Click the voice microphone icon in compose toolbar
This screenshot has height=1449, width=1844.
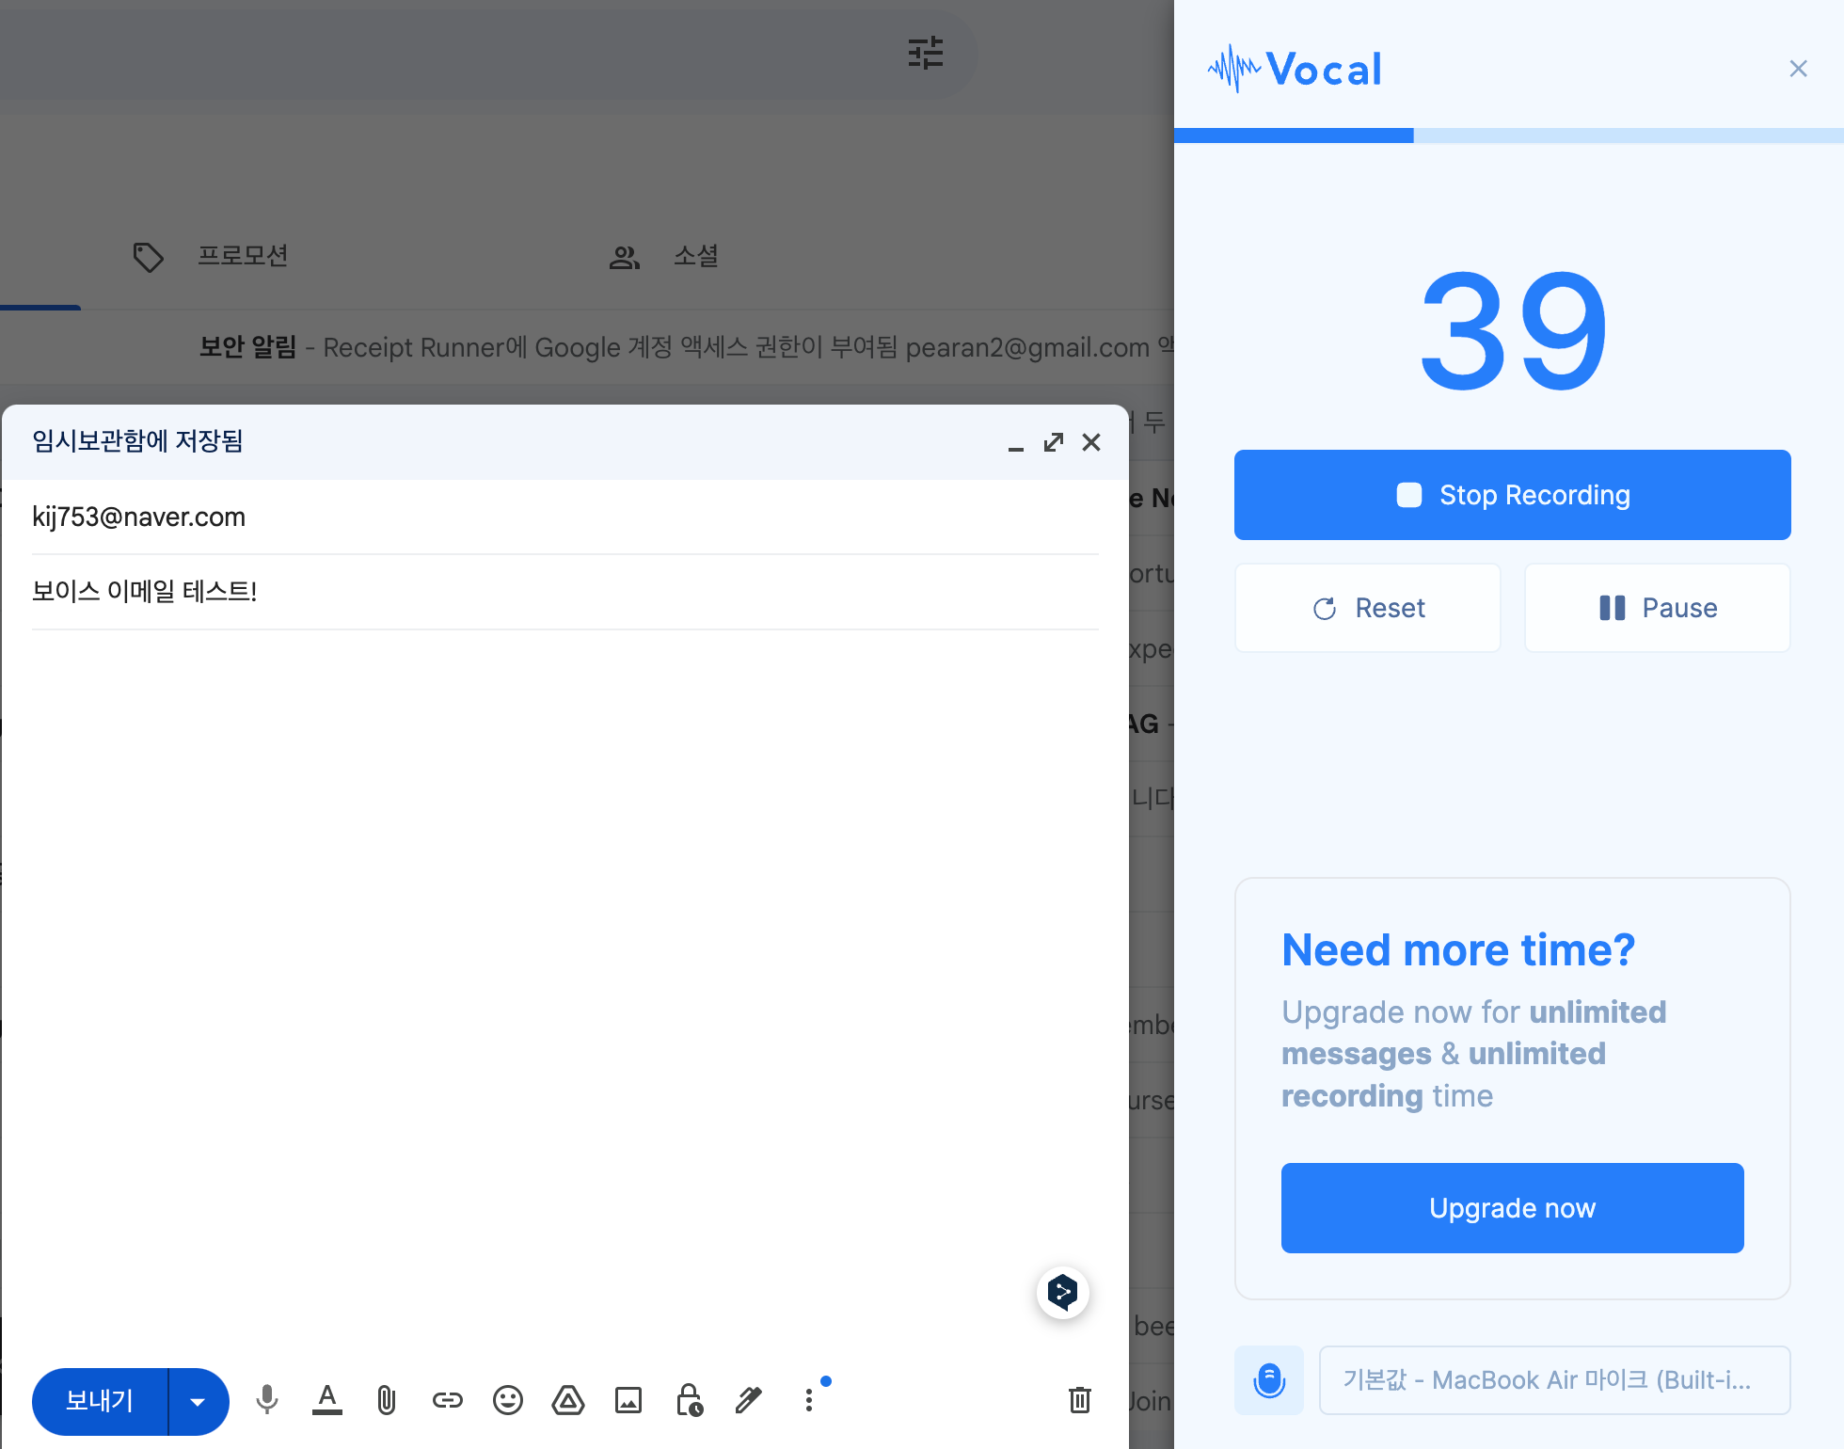click(x=267, y=1400)
